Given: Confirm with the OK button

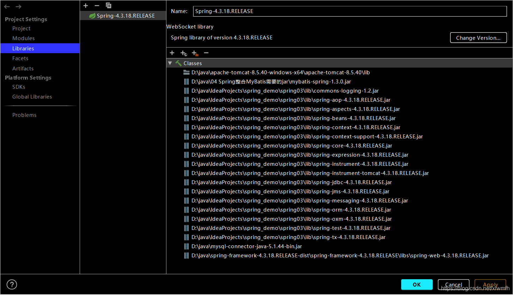Looking at the screenshot, I should click(417, 284).
